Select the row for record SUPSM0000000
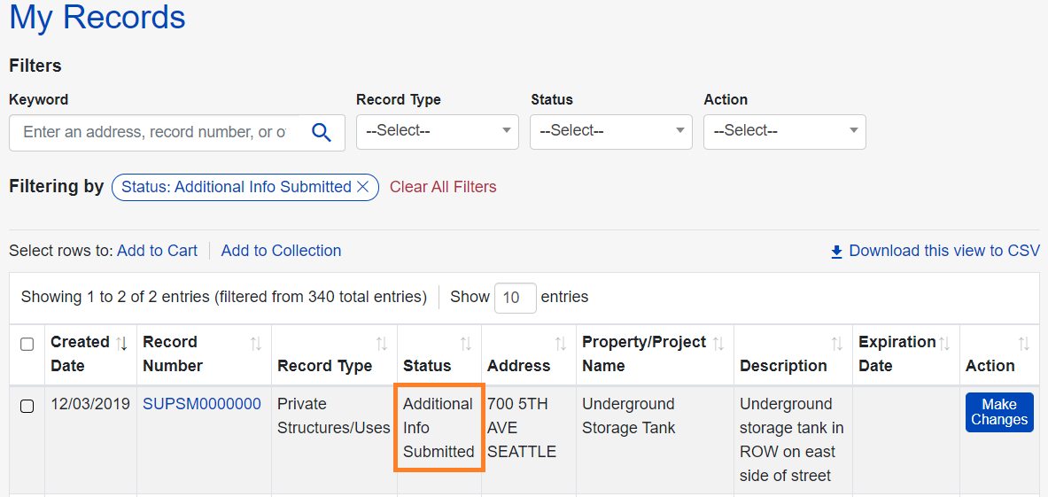This screenshot has height=497, width=1048. pyautogui.click(x=27, y=406)
